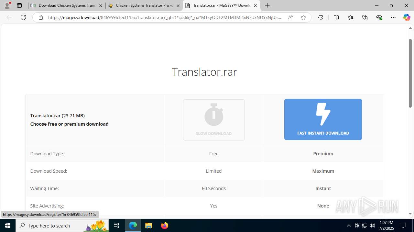This screenshot has width=414, height=232.
Task: Refresh the page with reload icon
Action: (x=23, y=17)
